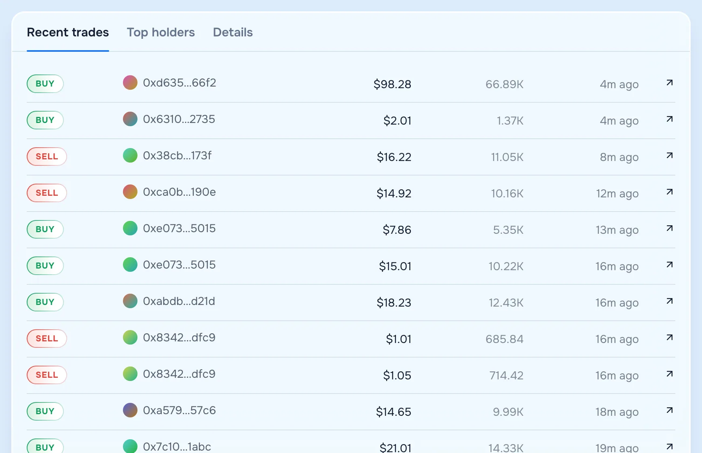Click the avatar beside 0xca0b...190e
The image size is (702, 453).
click(x=130, y=192)
